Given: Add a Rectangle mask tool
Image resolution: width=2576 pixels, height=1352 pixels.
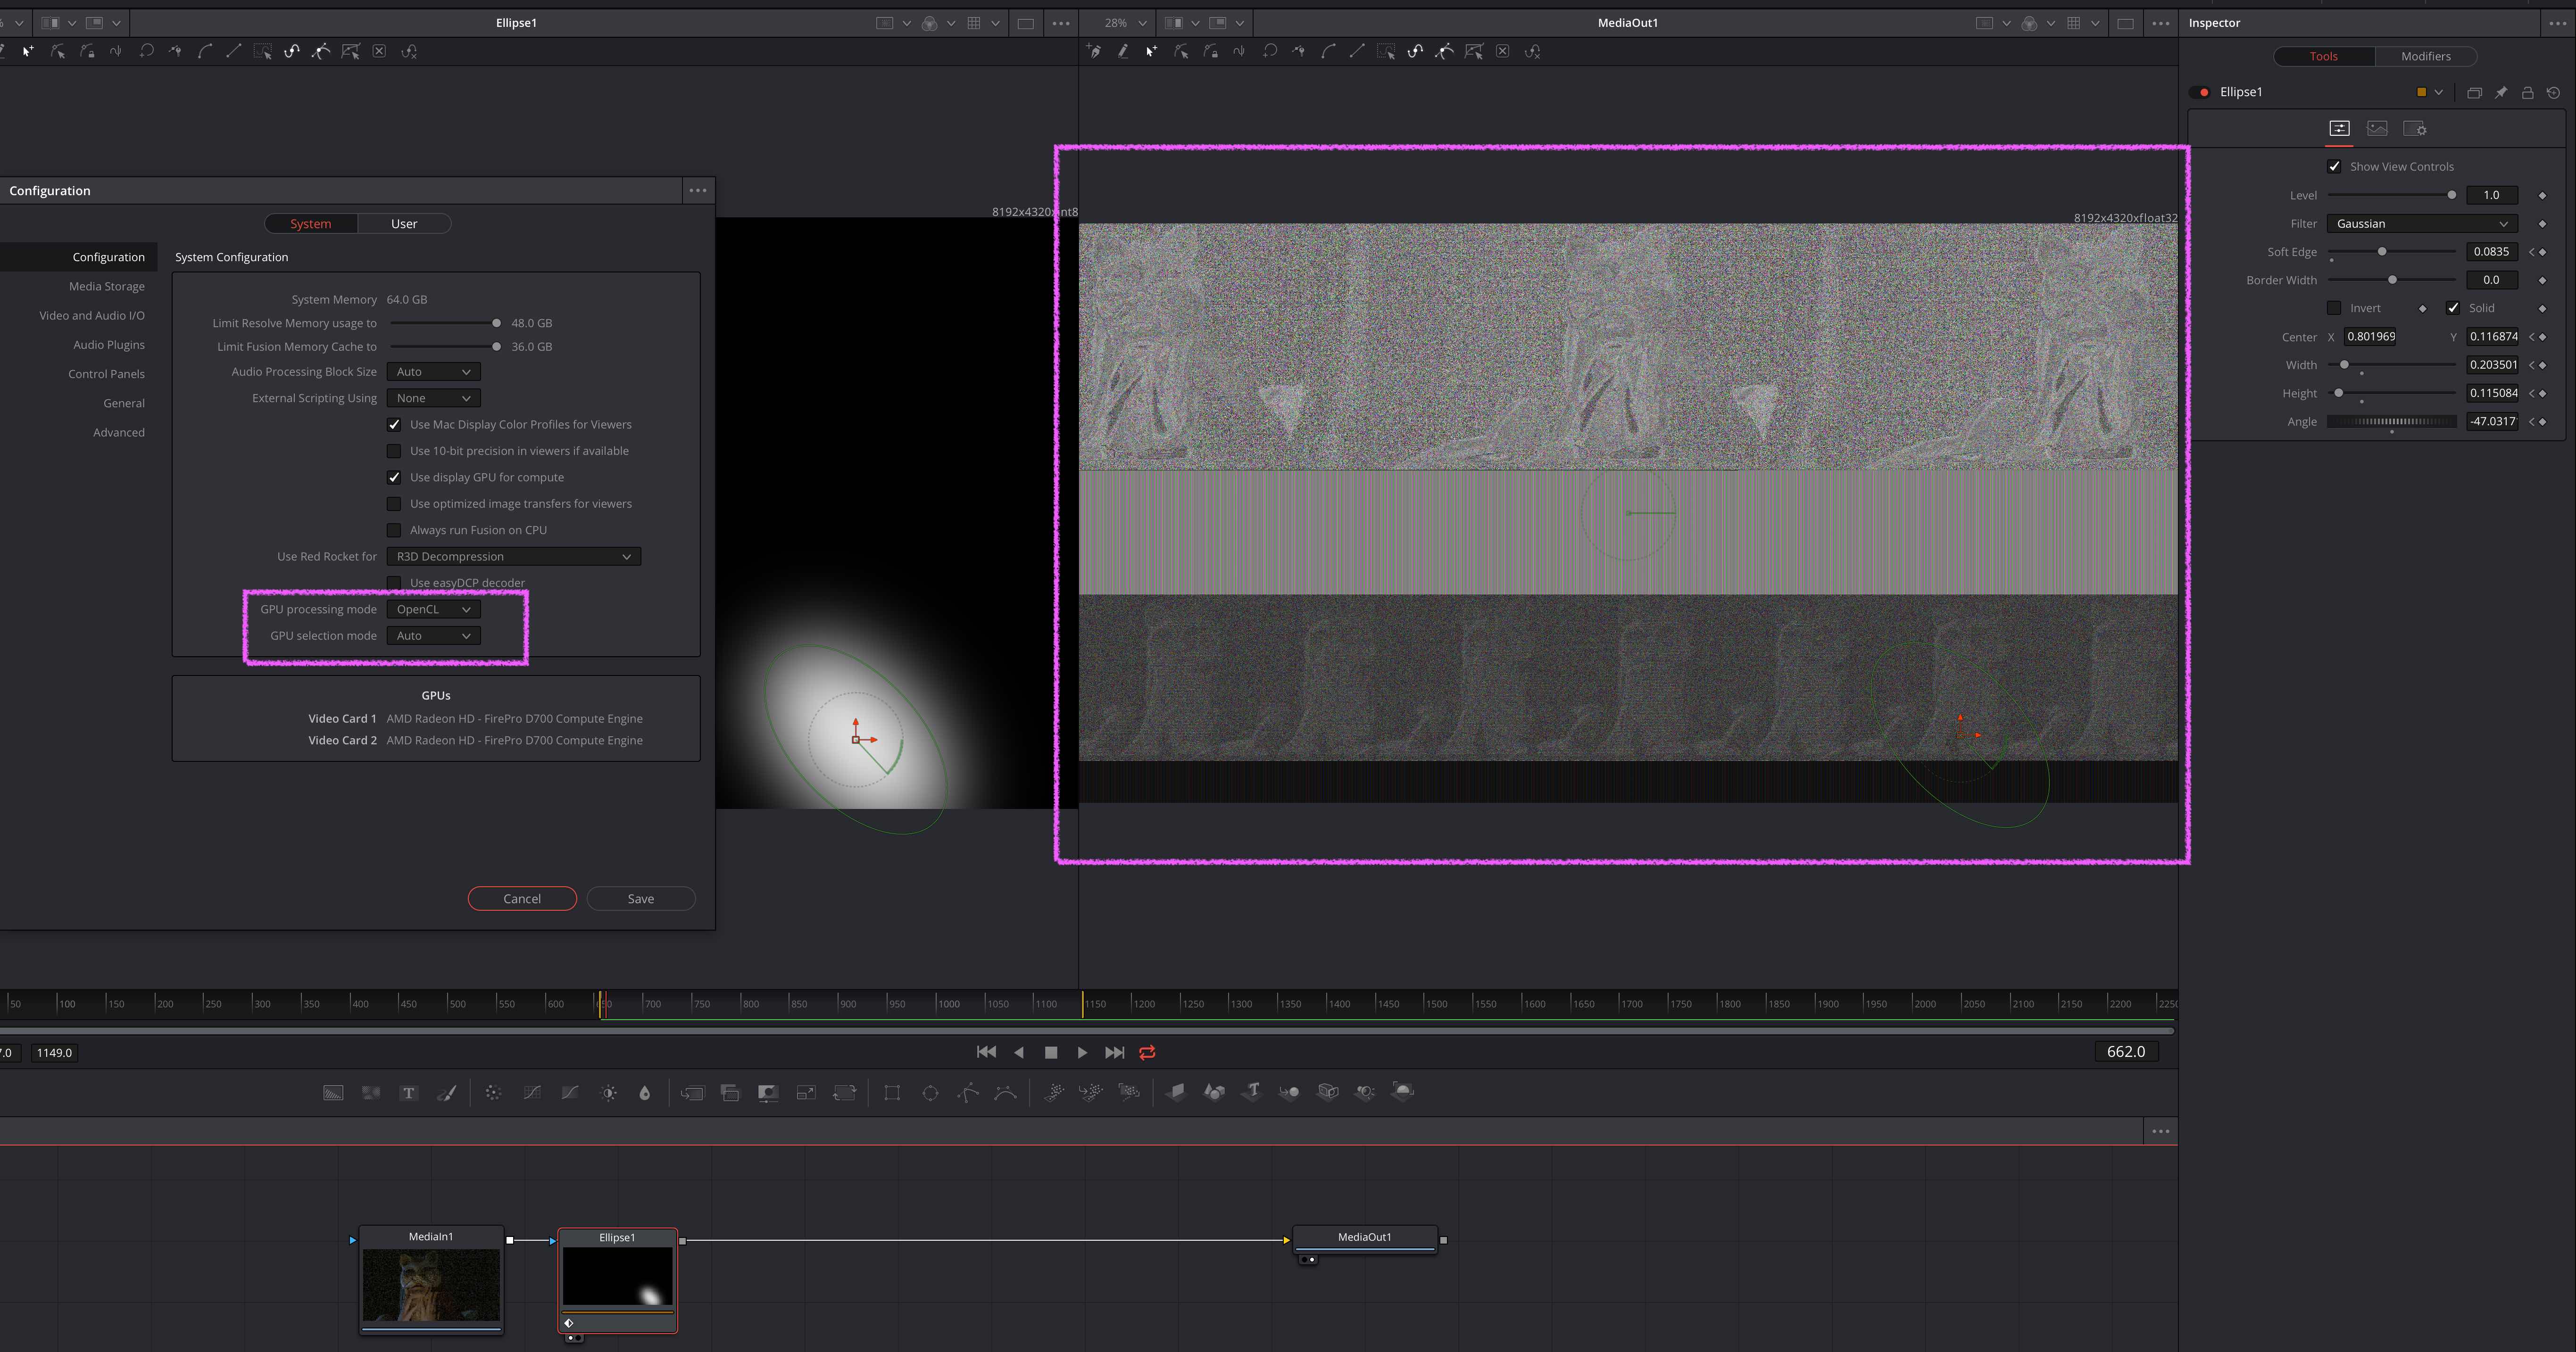Looking at the screenshot, I should point(892,1092).
